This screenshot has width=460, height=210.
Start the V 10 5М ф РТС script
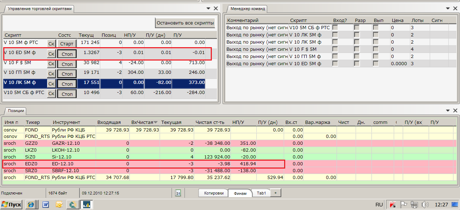click(67, 44)
